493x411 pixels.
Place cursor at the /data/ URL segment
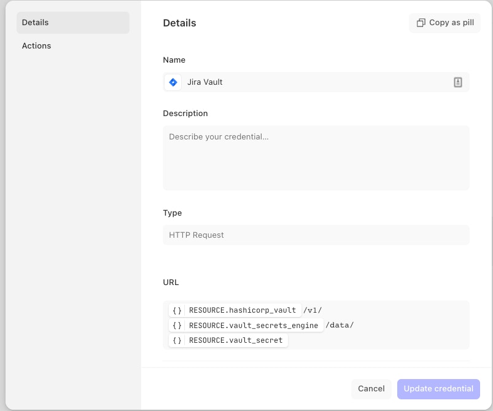[x=340, y=325]
